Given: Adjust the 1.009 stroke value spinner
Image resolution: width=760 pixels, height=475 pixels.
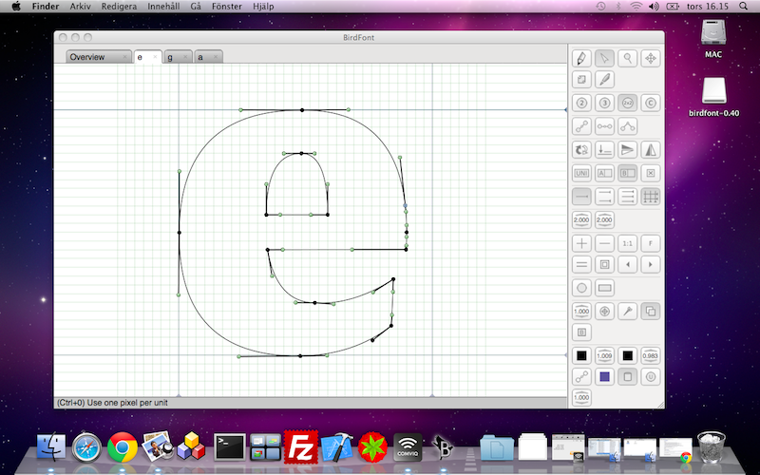Looking at the screenshot, I should 604,356.
